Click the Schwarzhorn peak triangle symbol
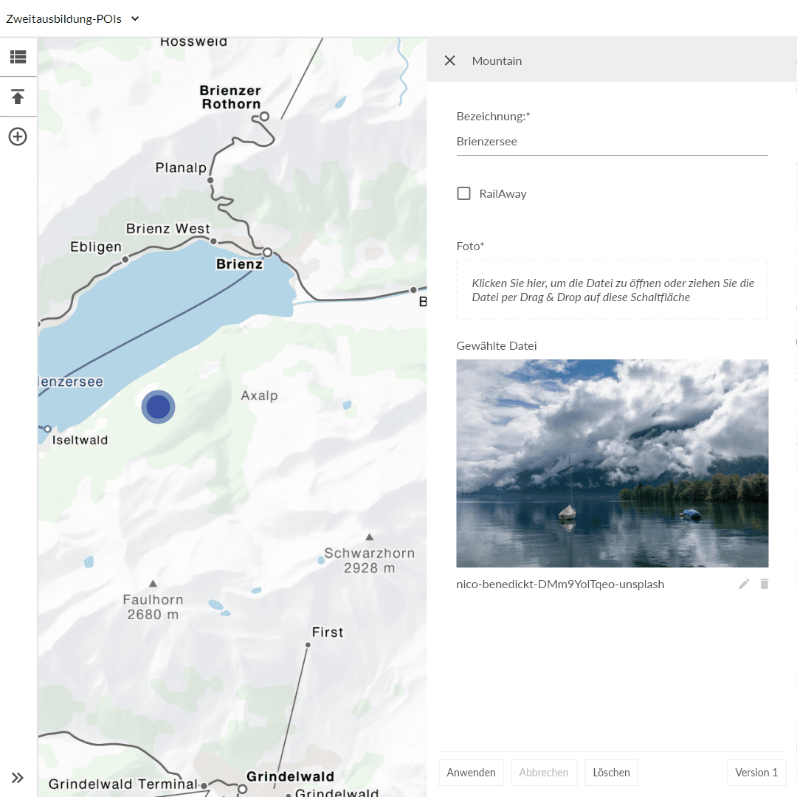The height and width of the screenshot is (797, 797). click(370, 536)
